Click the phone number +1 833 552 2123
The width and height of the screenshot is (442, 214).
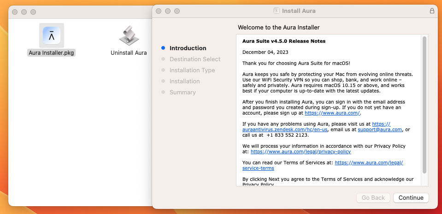[288, 135]
